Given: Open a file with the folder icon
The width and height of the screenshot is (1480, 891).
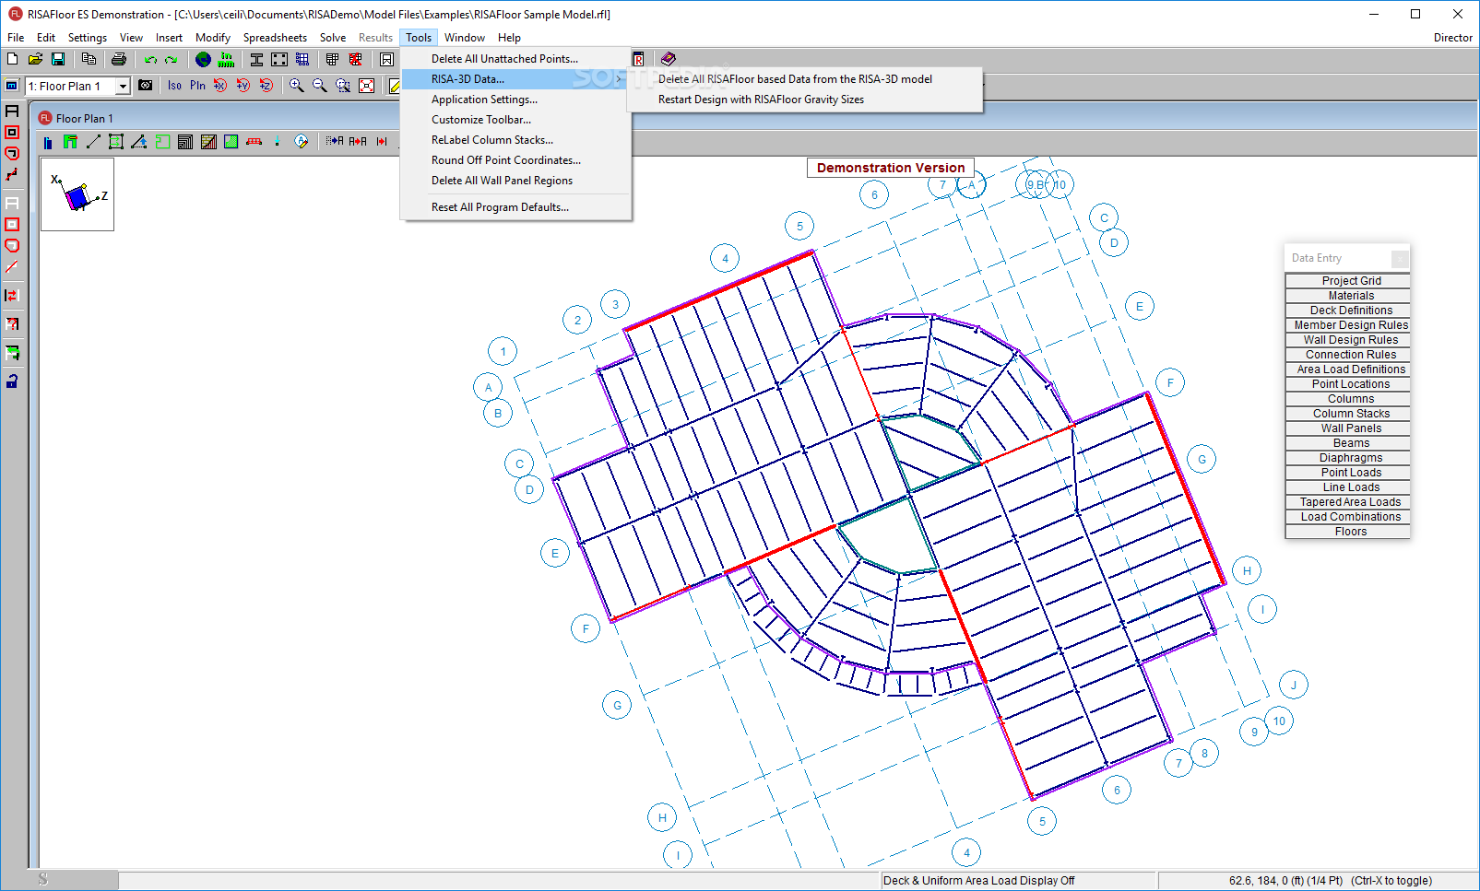Looking at the screenshot, I should click(x=35, y=59).
